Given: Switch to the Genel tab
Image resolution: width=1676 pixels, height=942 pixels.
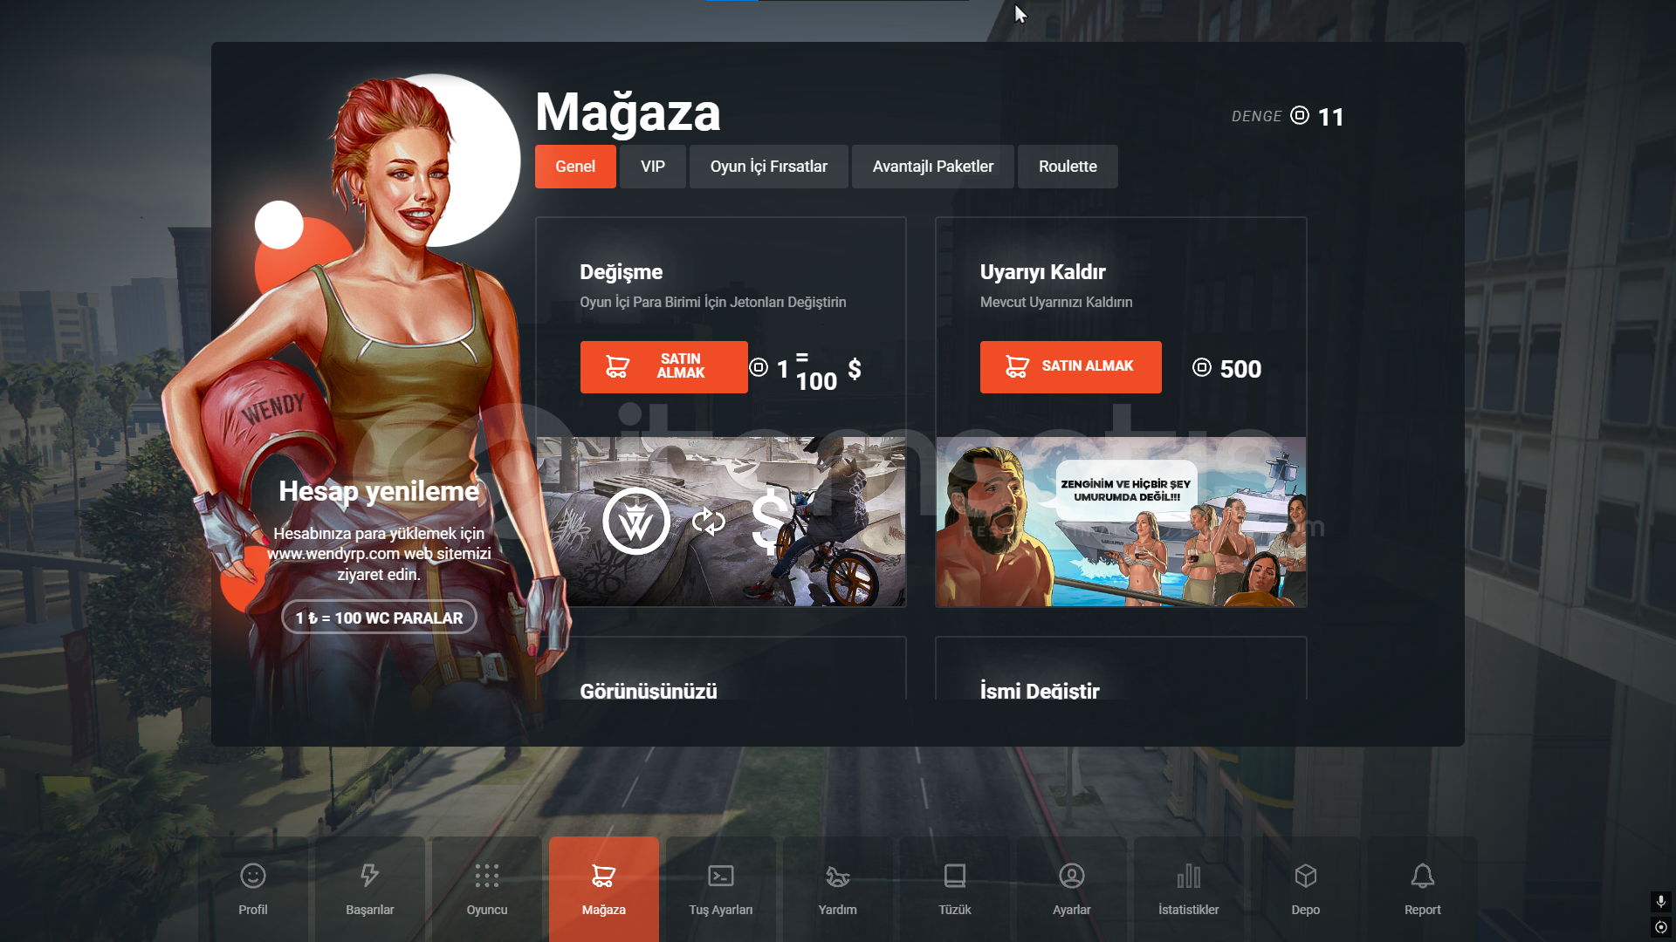Looking at the screenshot, I should pyautogui.click(x=575, y=167).
